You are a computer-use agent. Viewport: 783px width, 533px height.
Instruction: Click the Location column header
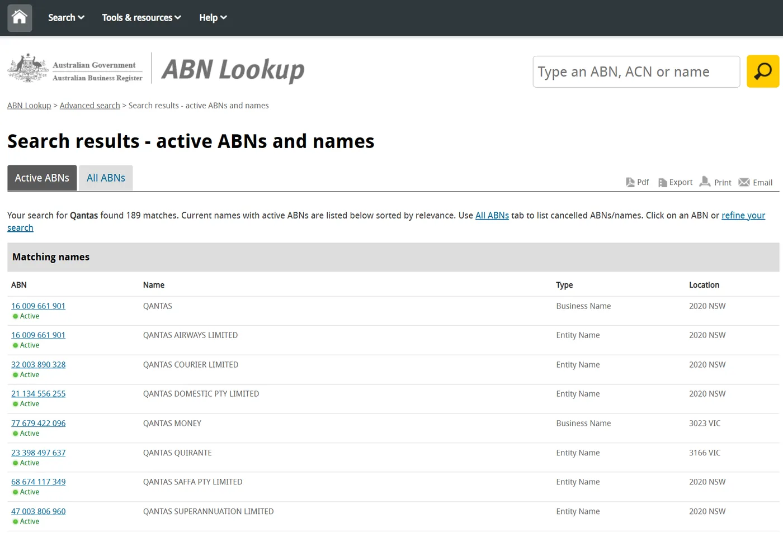coord(704,285)
